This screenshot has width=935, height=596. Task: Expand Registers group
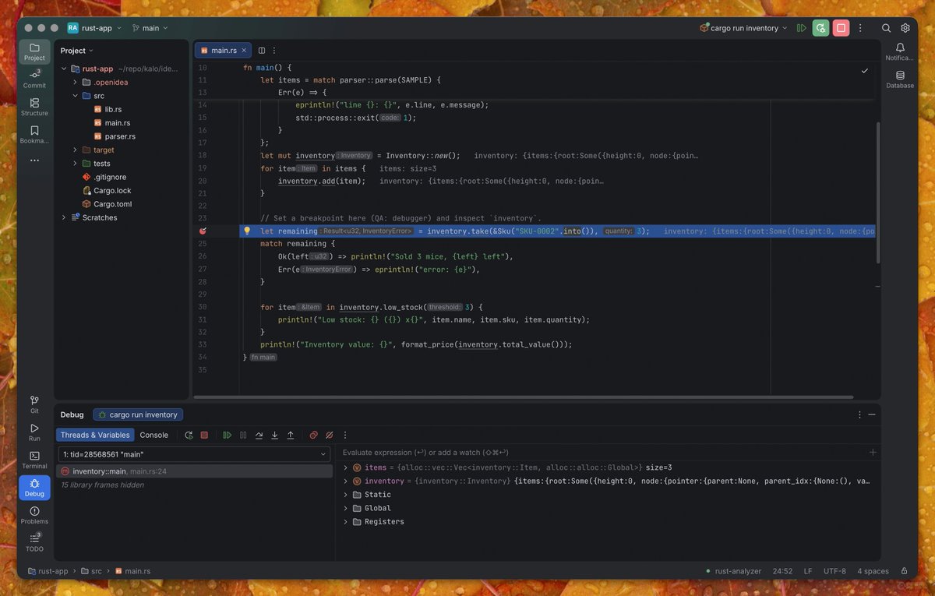pyautogui.click(x=345, y=522)
